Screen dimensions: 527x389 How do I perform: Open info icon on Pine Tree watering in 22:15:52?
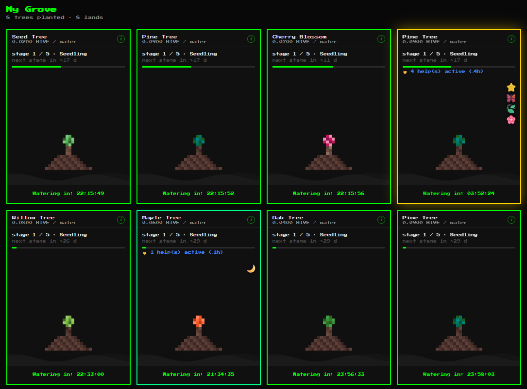point(251,39)
